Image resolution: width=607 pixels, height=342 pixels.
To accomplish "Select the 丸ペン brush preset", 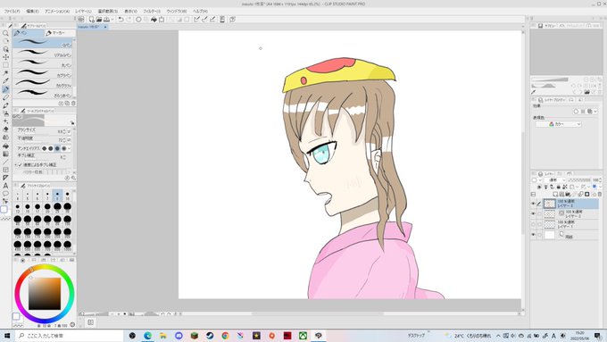I will (x=43, y=64).
